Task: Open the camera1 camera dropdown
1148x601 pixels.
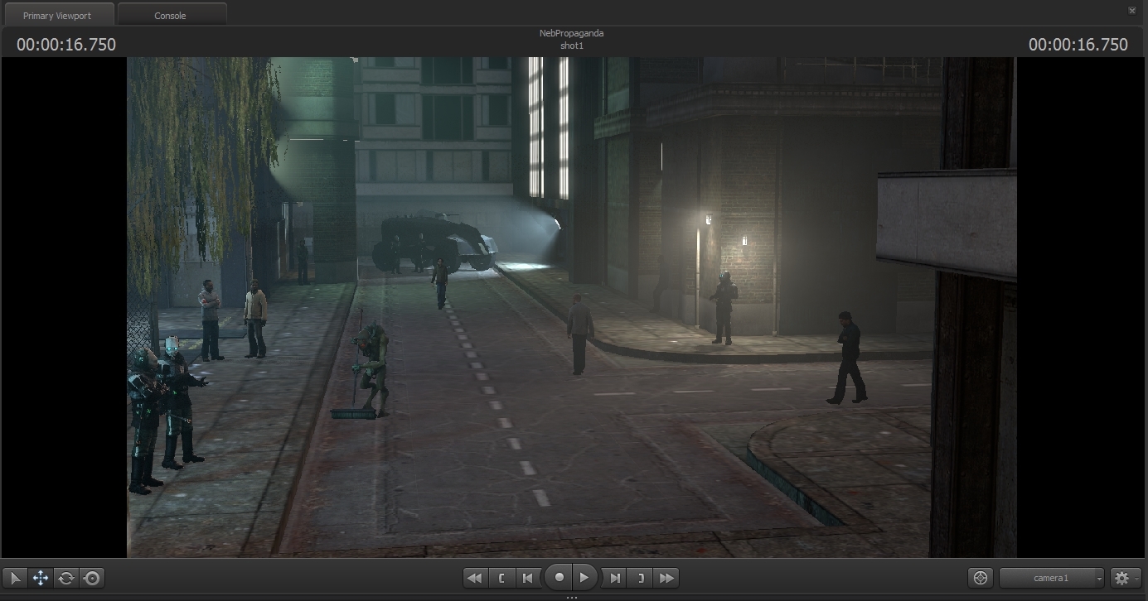Action: click(1052, 578)
